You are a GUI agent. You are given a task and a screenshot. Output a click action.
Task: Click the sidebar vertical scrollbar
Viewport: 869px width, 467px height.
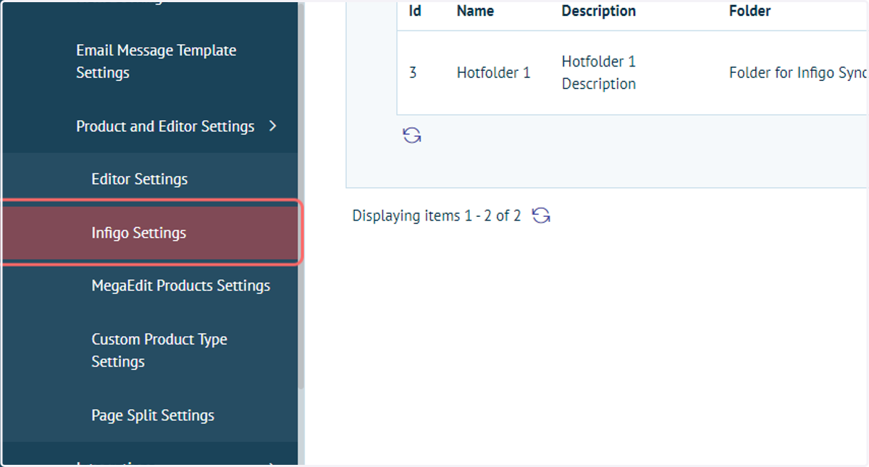click(301, 195)
